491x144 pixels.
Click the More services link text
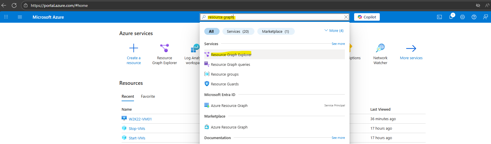coord(411,58)
